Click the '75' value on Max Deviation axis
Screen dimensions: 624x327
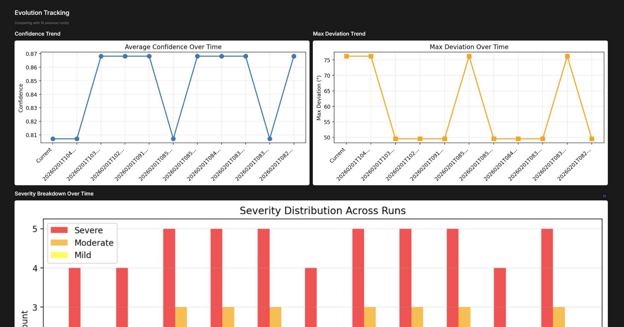[327, 60]
